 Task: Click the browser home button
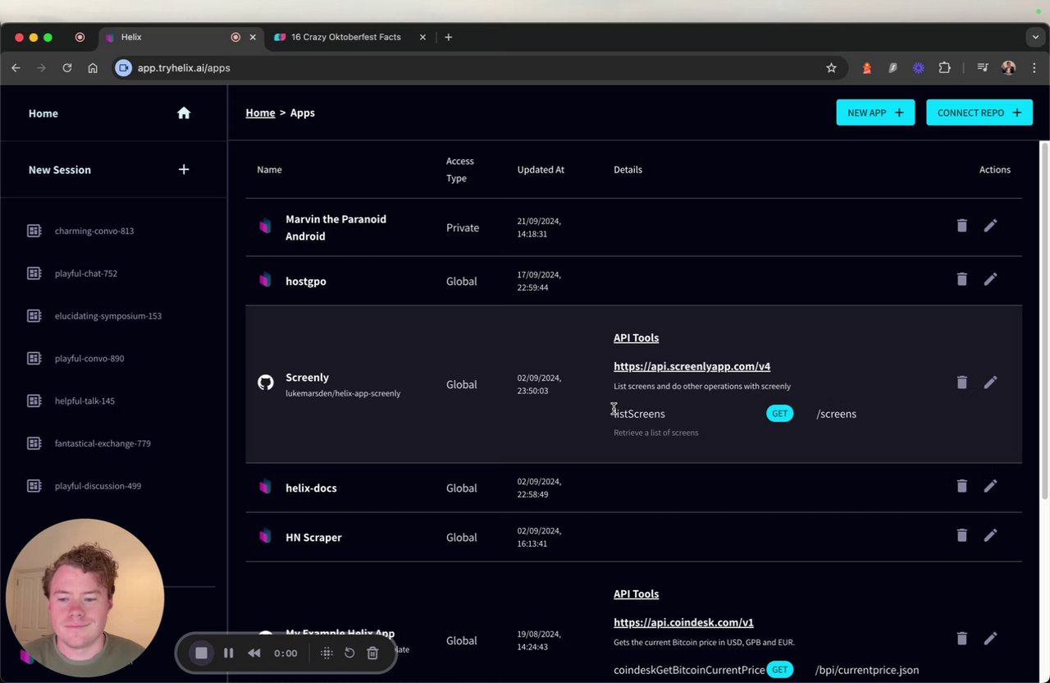(x=93, y=68)
